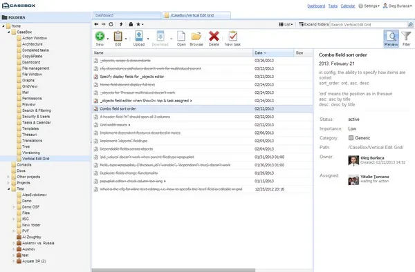
Task: Click the Open document icon
Action: point(181,36)
